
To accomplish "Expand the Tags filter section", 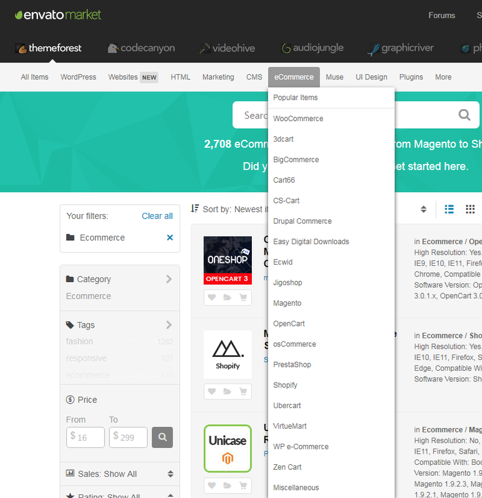I will point(168,325).
